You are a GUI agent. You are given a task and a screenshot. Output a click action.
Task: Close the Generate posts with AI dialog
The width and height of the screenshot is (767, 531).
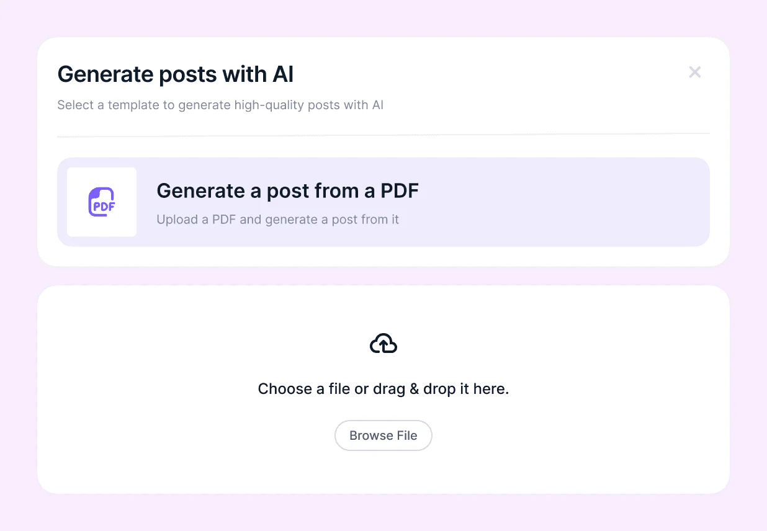point(694,72)
